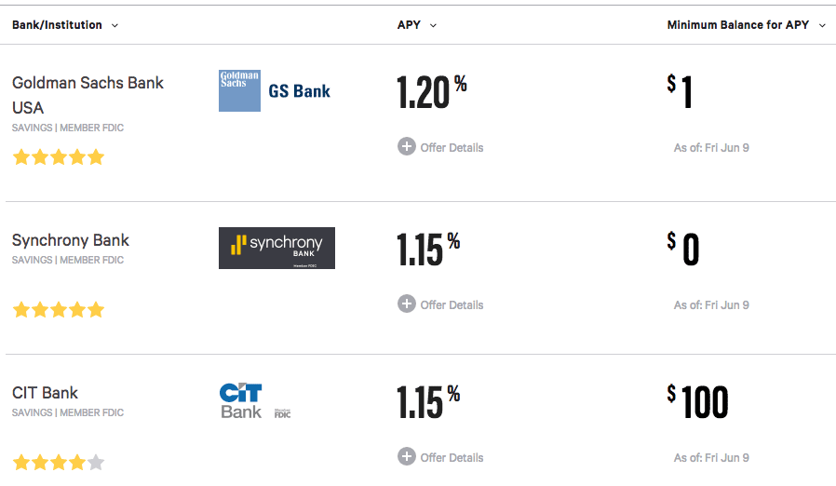Sort by Minimum Balance for APY chevron
The height and width of the screenshot is (486, 836).
click(822, 26)
